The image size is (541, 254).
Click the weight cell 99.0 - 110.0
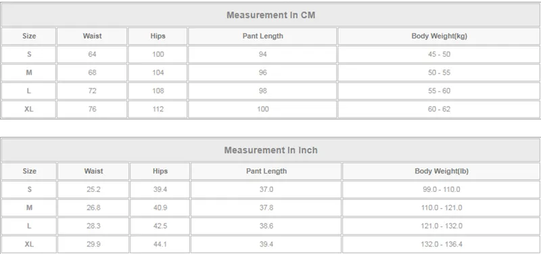tap(442, 189)
